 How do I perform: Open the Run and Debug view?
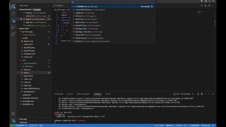click(13, 27)
